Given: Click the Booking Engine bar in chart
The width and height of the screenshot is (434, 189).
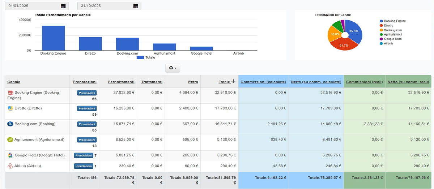Looking at the screenshot, I should [x=53, y=38].
